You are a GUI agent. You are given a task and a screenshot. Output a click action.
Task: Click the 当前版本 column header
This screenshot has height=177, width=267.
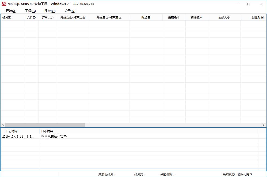(174, 17)
